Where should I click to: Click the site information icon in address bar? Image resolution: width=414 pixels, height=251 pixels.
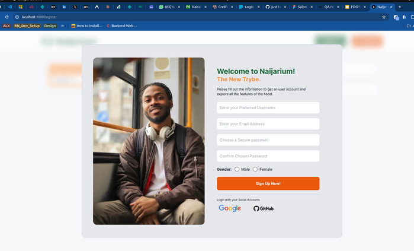point(17,17)
